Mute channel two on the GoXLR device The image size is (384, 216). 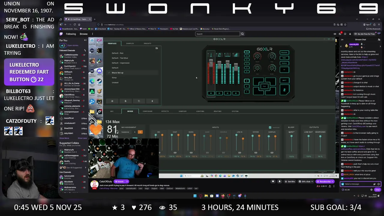[x=219, y=93]
